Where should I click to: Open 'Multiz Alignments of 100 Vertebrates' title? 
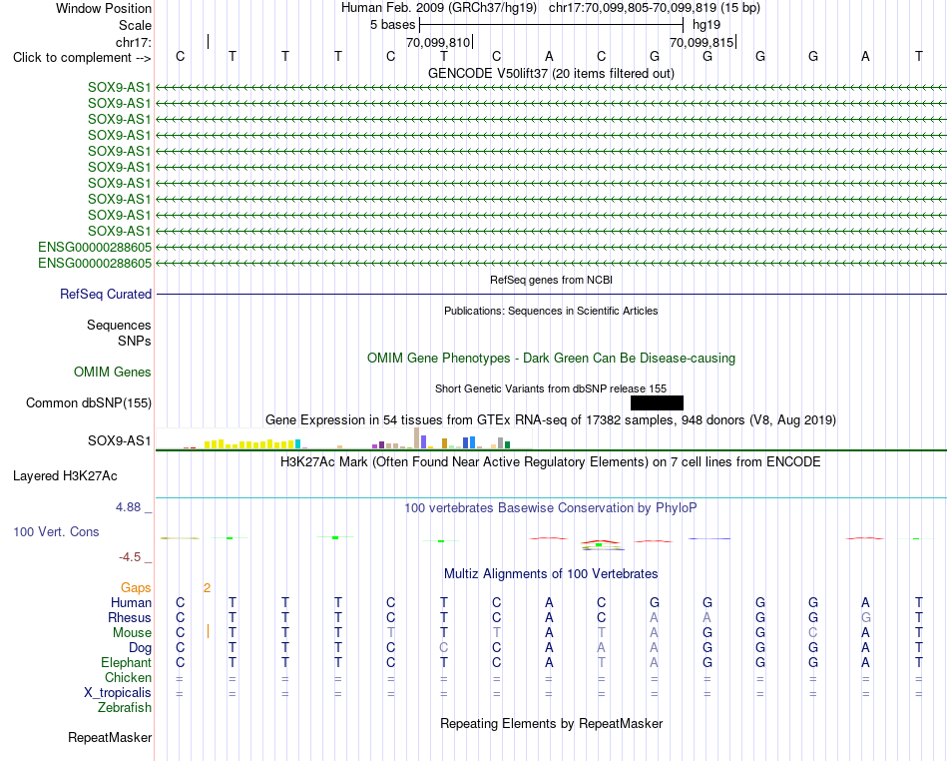pyautogui.click(x=551, y=574)
